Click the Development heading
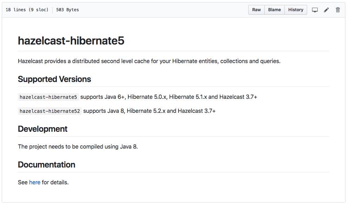This screenshot has width=351, height=205. click(x=43, y=129)
